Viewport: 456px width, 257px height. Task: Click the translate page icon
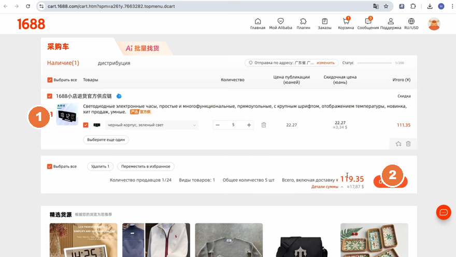[376, 6]
